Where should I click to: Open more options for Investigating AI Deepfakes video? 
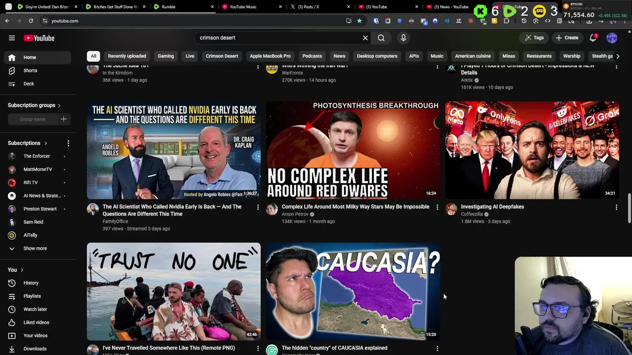click(x=616, y=208)
